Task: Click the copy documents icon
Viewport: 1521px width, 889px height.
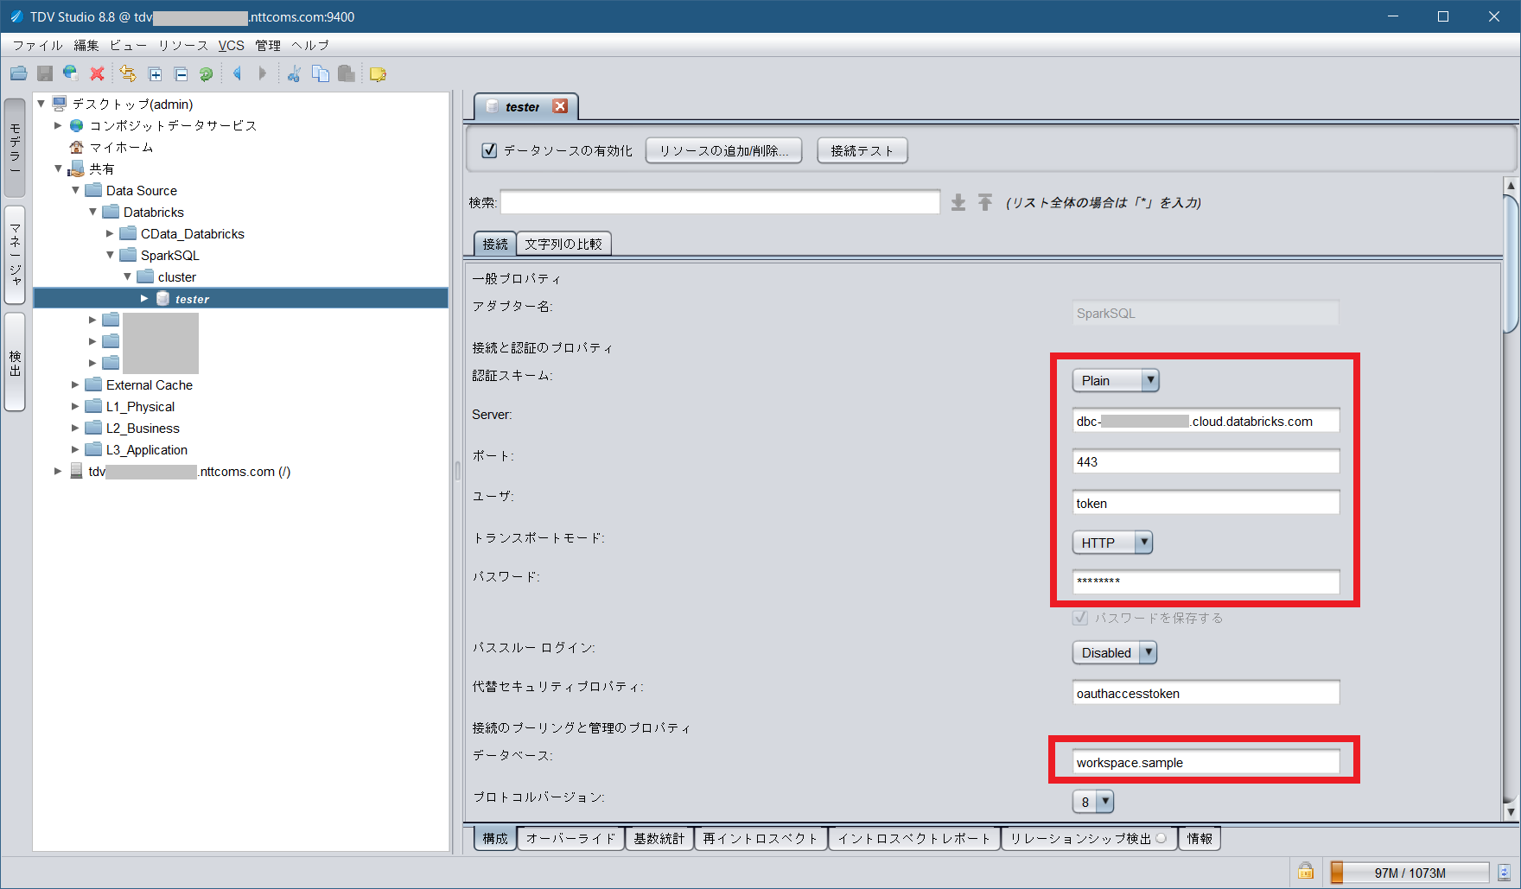Action: [x=320, y=74]
